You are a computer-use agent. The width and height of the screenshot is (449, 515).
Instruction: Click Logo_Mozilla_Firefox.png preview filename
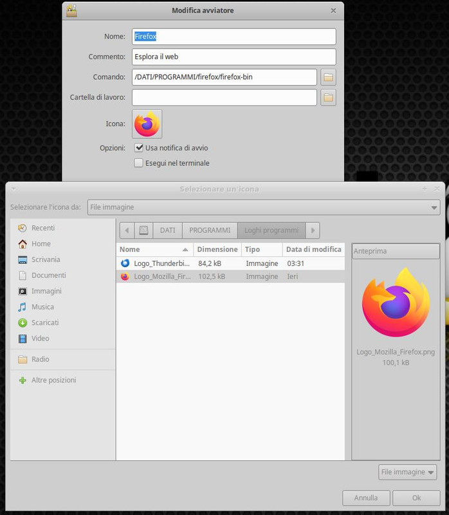pyautogui.click(x=396, y=352)
